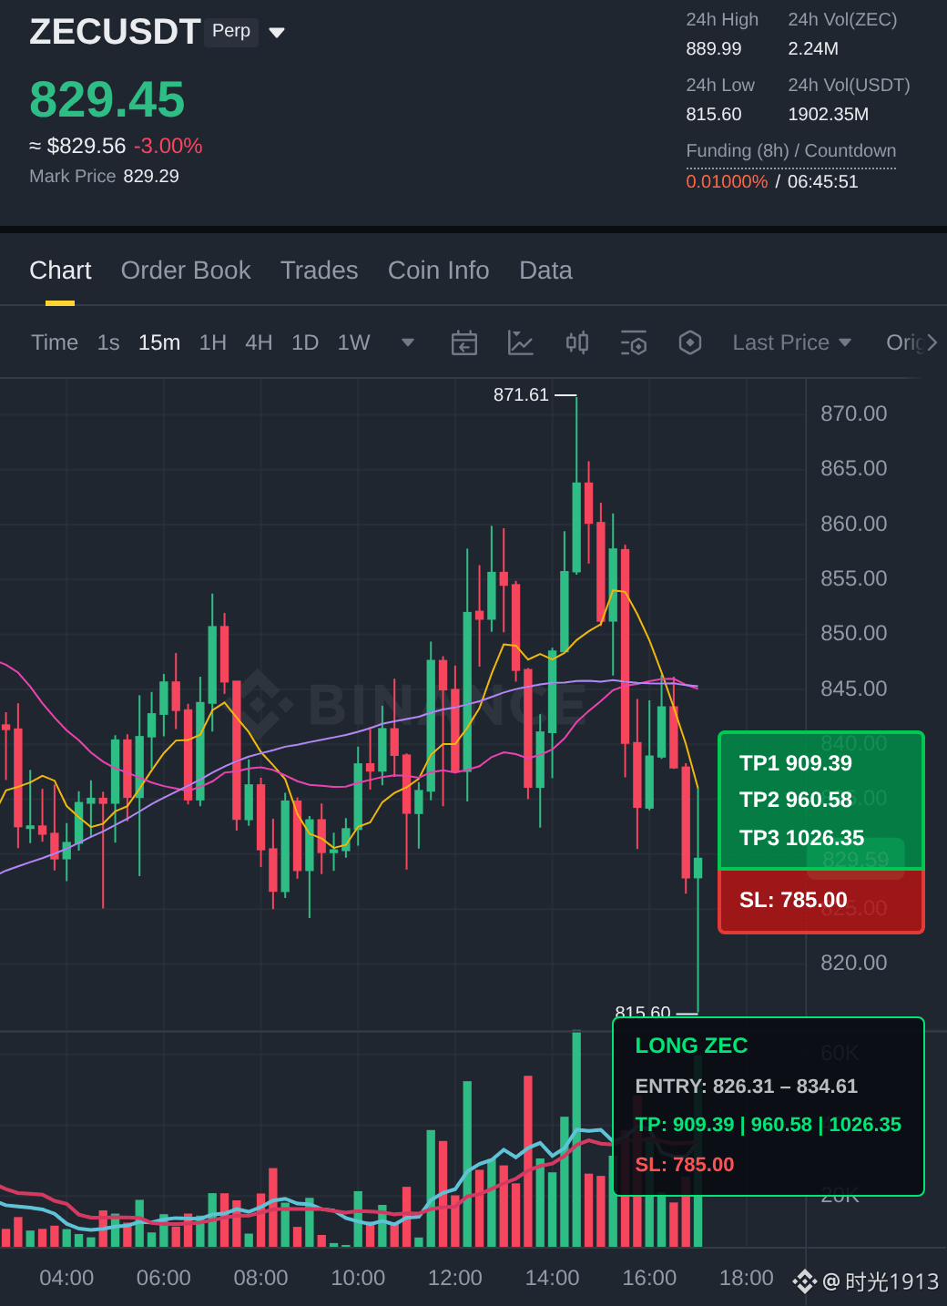947x1306 pixels.
Task: Tap the funding rate 0.01000% value
Action: pyautogui.click(x=727, y=181)
